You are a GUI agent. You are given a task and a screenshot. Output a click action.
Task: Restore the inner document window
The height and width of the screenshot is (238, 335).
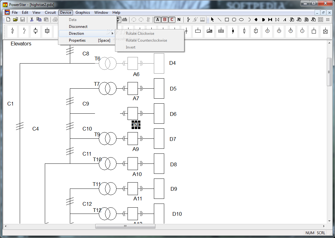pos(323,13)
